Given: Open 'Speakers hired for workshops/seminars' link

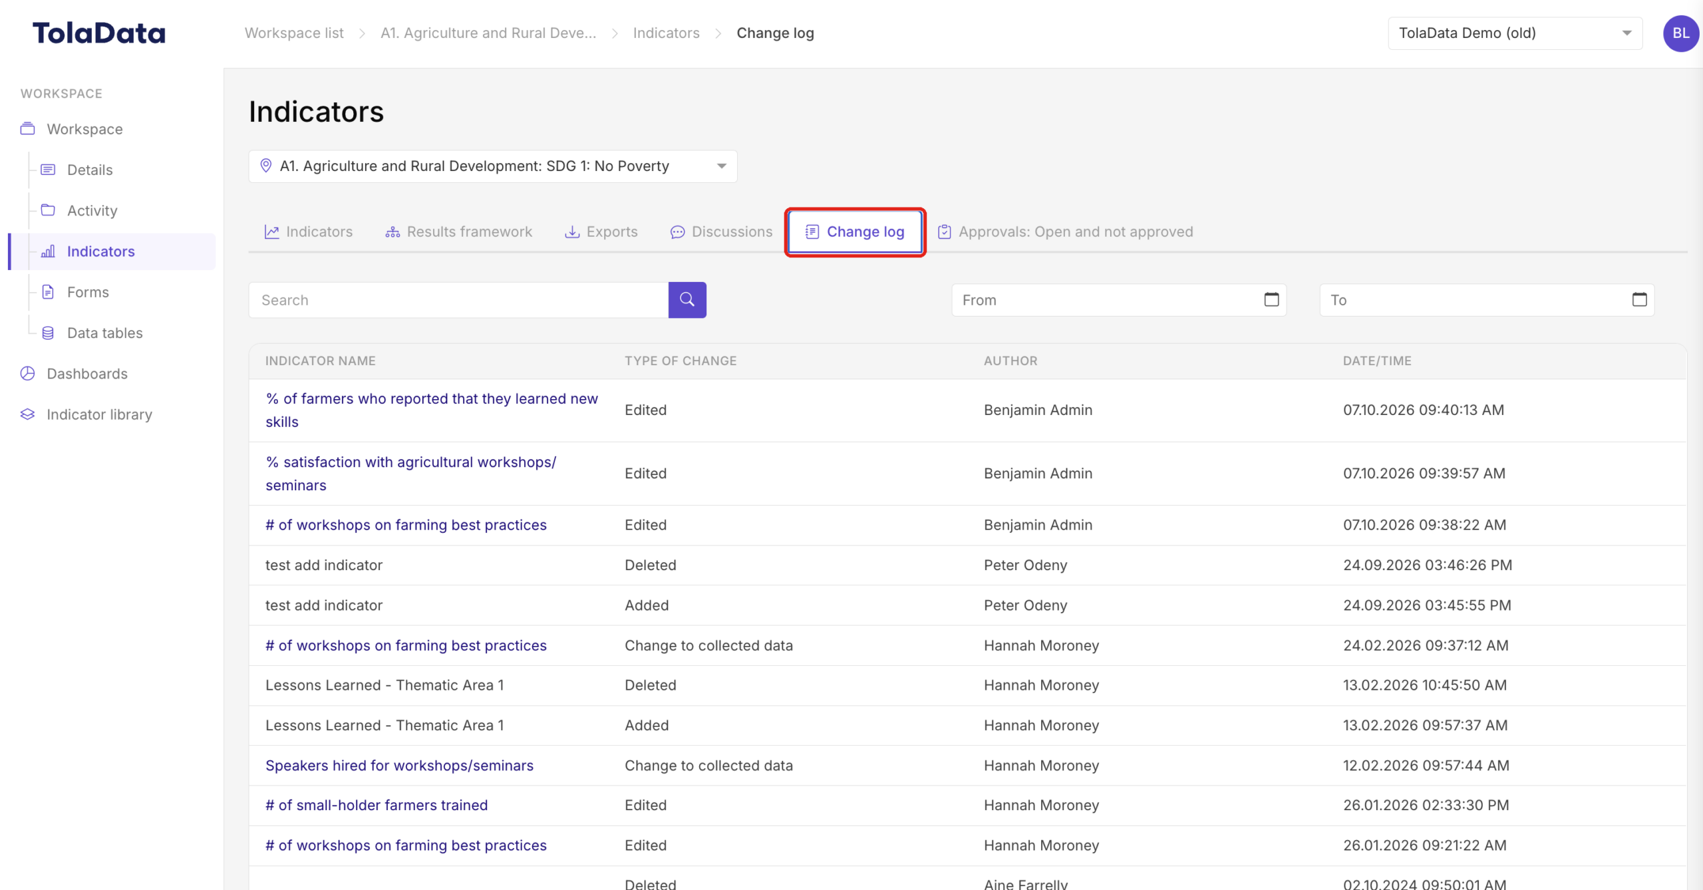Looking at the screenshot, I should pyautogui.click(x=399, y=765).
